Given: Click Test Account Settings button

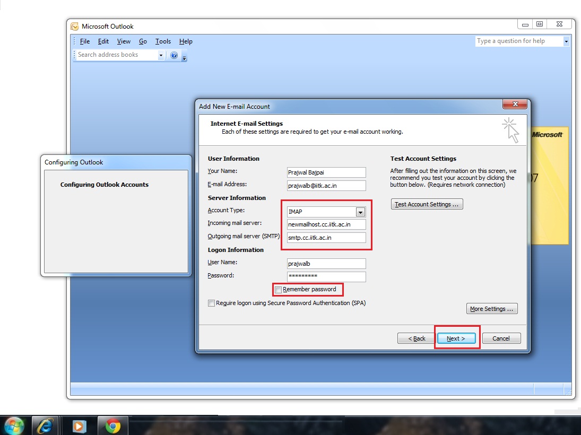Looking at the screenshot, I should coord(427,204).
